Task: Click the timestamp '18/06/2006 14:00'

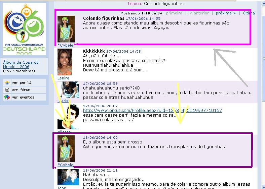Action: point(100,138)
